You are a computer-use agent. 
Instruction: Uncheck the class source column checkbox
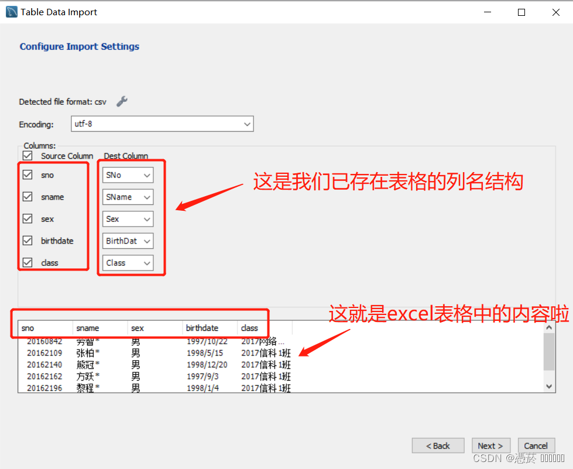(x=27, y=262)
